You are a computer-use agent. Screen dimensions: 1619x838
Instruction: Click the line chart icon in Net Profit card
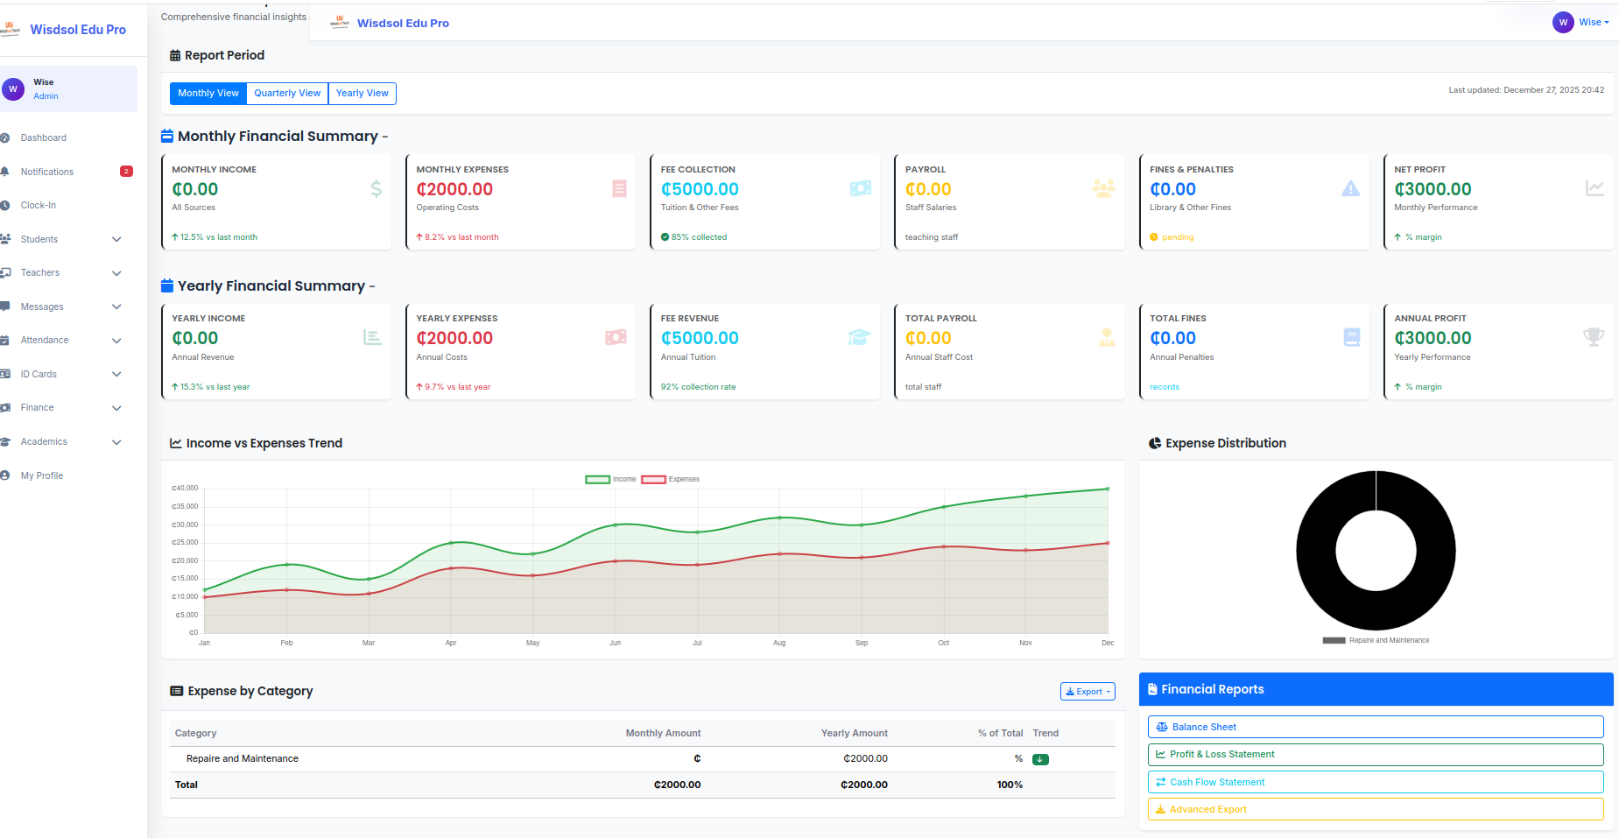[x=1594, y=188]
